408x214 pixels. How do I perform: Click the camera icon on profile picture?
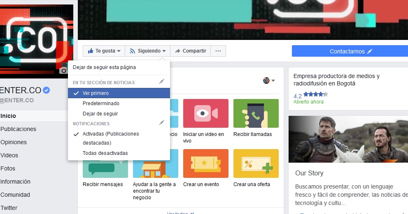[63, 70]
